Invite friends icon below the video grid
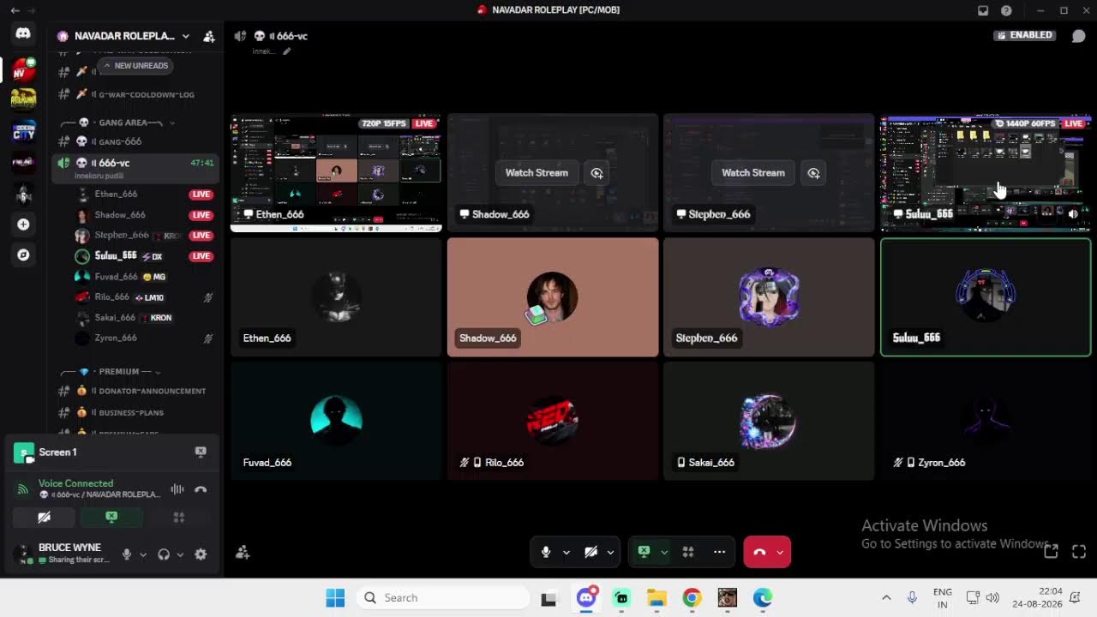 [243, 553]
